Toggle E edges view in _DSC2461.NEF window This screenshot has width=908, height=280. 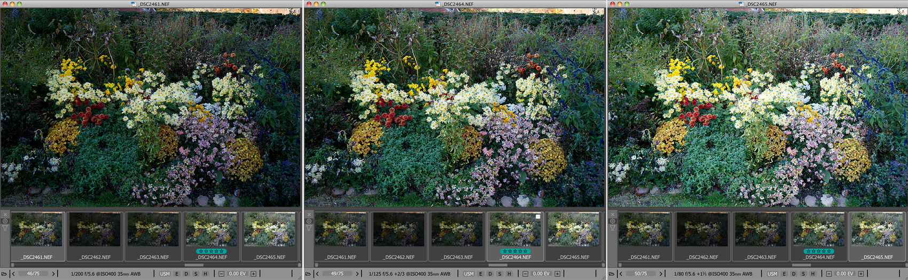pos(177,274)
